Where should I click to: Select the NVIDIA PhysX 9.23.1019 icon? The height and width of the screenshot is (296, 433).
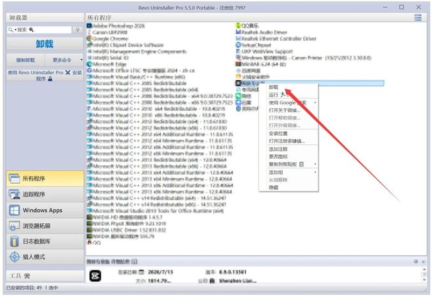(89, 223)
